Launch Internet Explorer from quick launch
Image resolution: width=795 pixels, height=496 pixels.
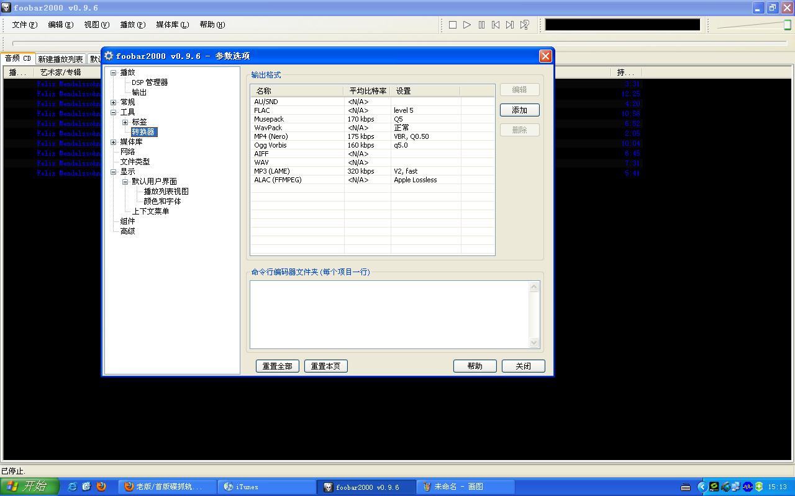pyautogui.click(x=72, y=487)
